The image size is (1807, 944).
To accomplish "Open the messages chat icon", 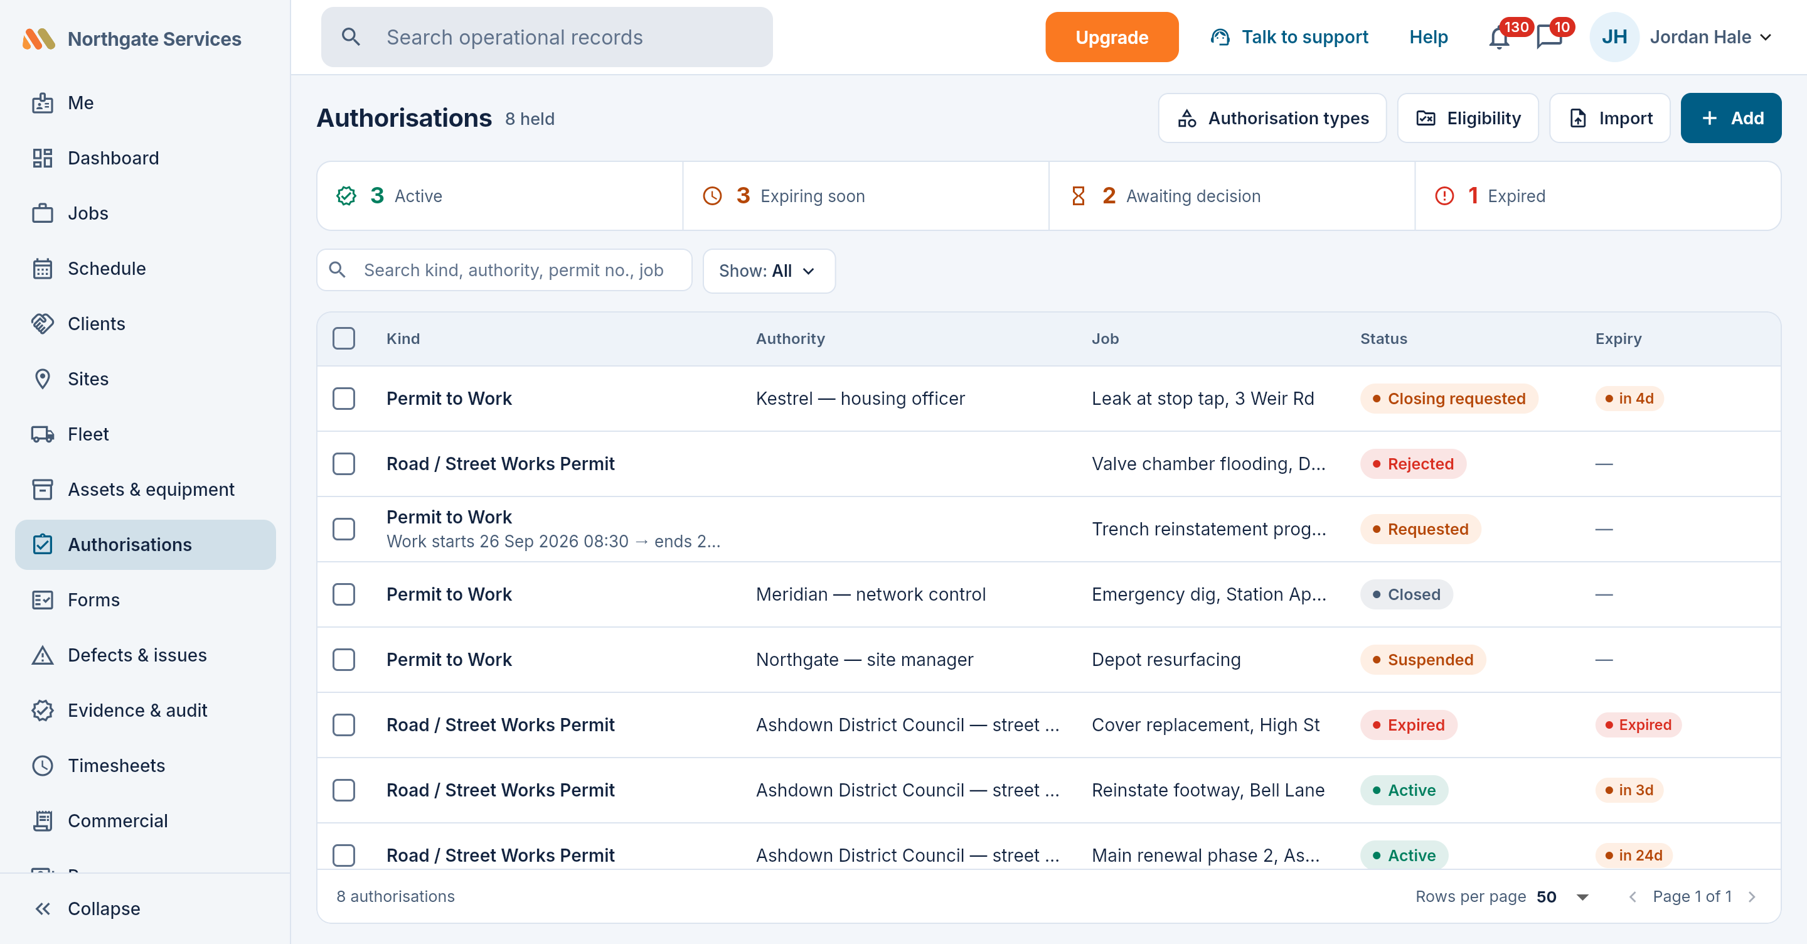I will click(x=1549, y=37).
